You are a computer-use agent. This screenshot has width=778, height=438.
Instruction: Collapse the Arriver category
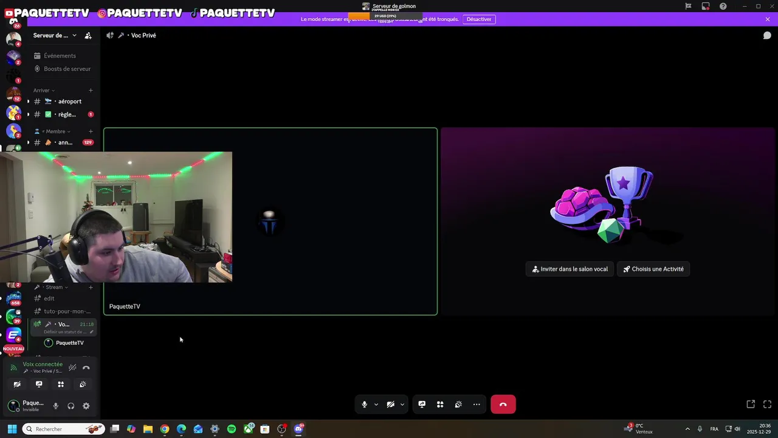click(44, 91)
